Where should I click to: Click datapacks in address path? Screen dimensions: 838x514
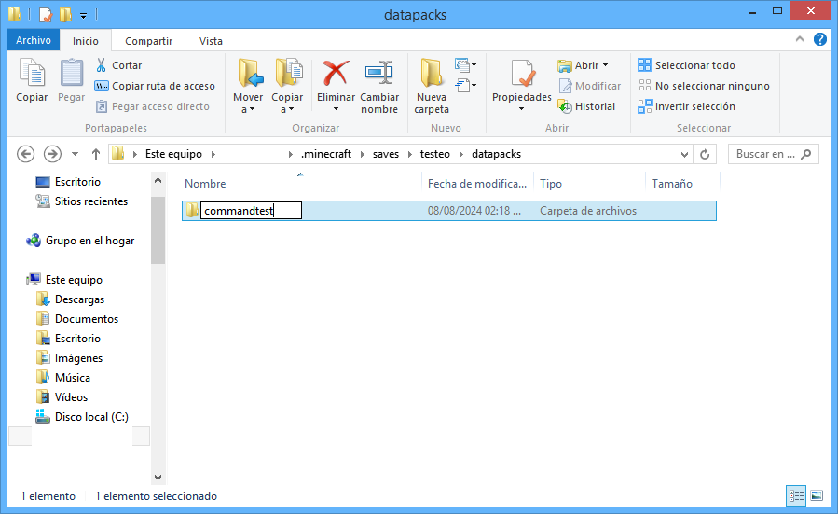[x=497, y=154]
